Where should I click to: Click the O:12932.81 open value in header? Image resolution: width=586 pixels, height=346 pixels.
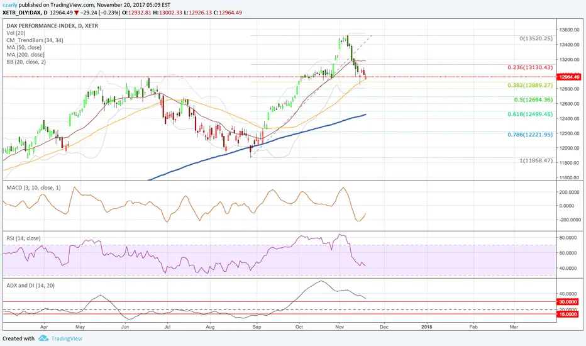137,13
